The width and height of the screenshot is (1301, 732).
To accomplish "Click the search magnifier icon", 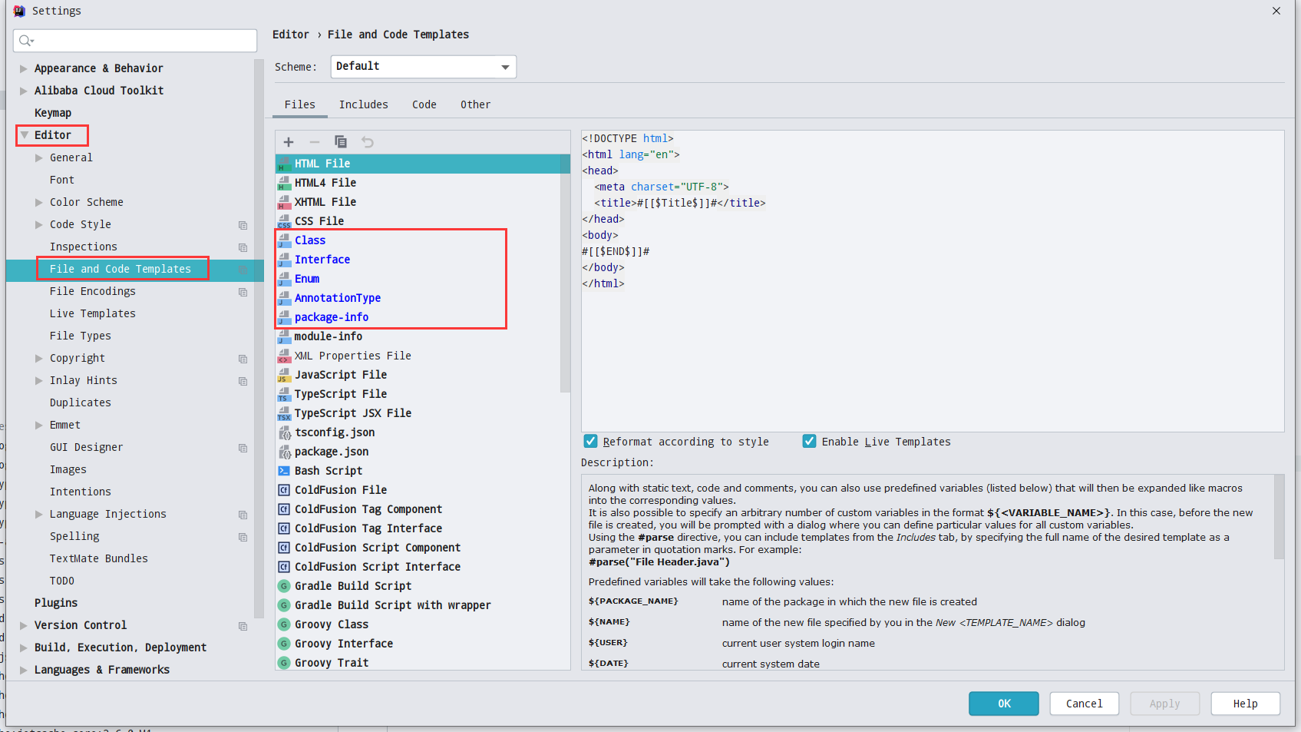I will pyautogui.click(x=26, y=41).
